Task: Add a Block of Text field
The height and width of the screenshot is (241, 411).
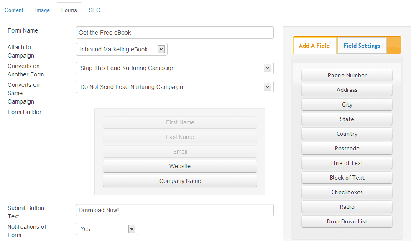Action: pyautogui.click(x=347, y=178)
